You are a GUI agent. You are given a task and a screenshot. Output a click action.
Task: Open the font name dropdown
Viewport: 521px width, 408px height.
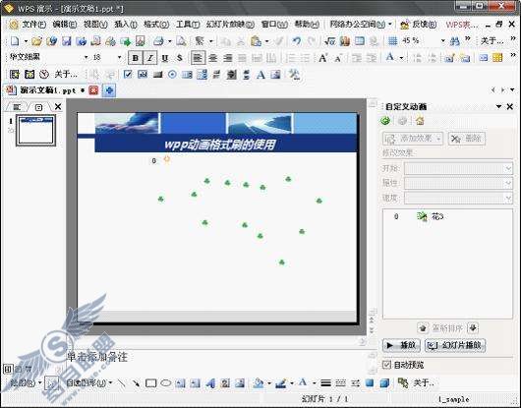tap(87, 57)
